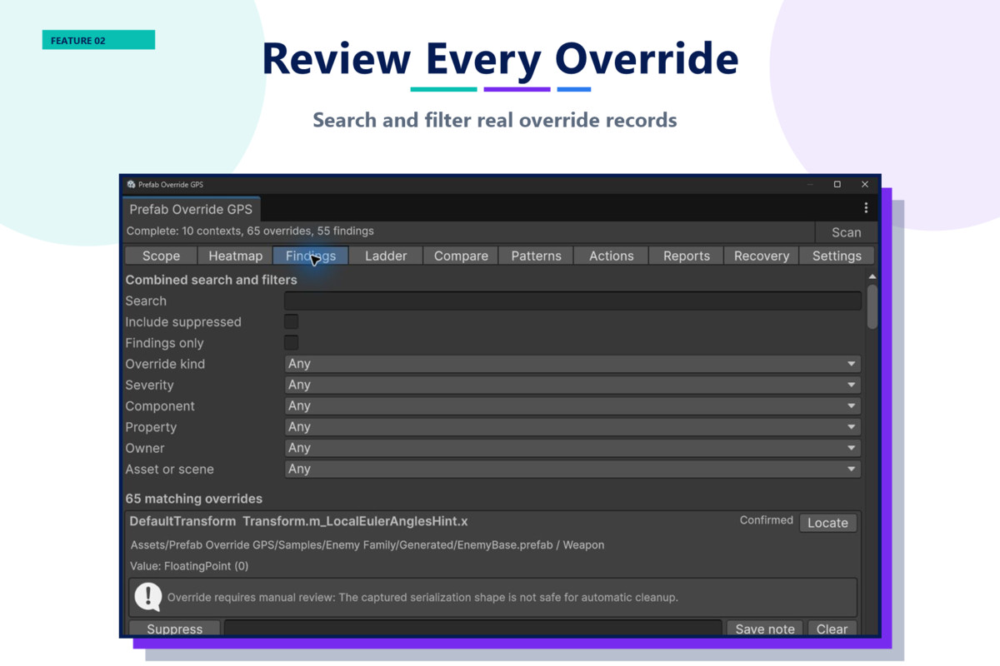This screenshot has width=1000, height=666.
Task: Minimize the Prefab Override GPS window
Action: [x=809, y=184]
